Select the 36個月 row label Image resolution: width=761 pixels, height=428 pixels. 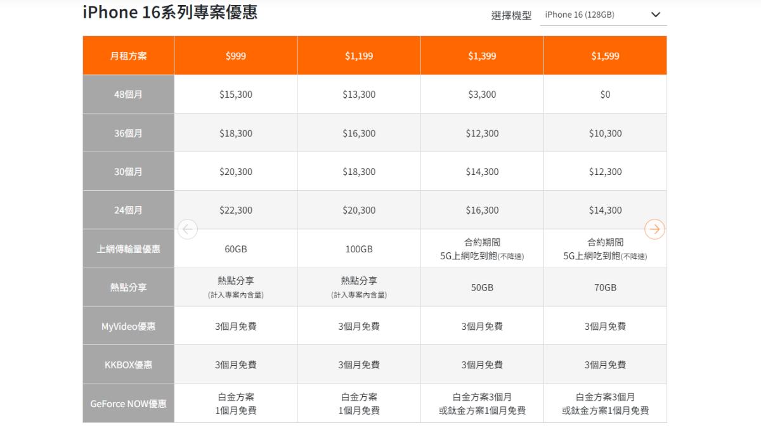[x=128, y=133]
